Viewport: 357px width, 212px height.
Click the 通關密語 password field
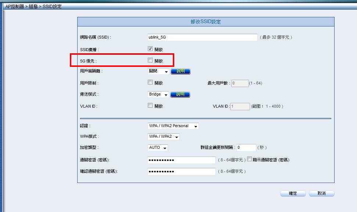click(181, 160)
